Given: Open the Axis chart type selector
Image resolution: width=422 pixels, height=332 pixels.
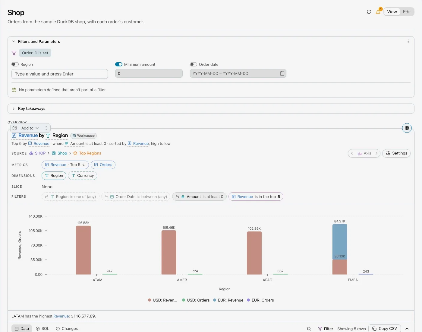Looking at the screenshot, I should [364, 153].
